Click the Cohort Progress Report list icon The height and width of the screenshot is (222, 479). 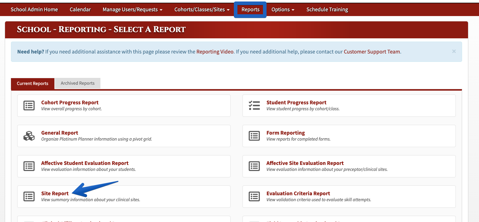(29, 106)
